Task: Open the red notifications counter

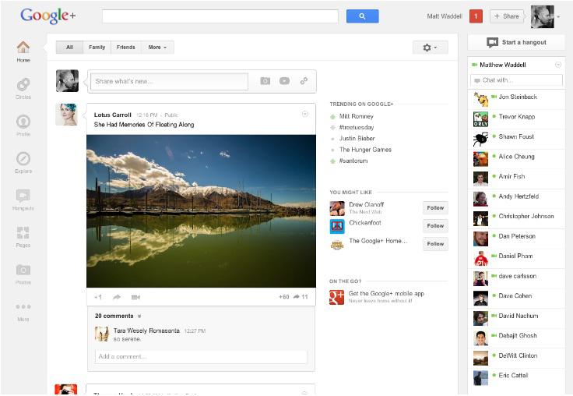Action: tap(476, 16)
